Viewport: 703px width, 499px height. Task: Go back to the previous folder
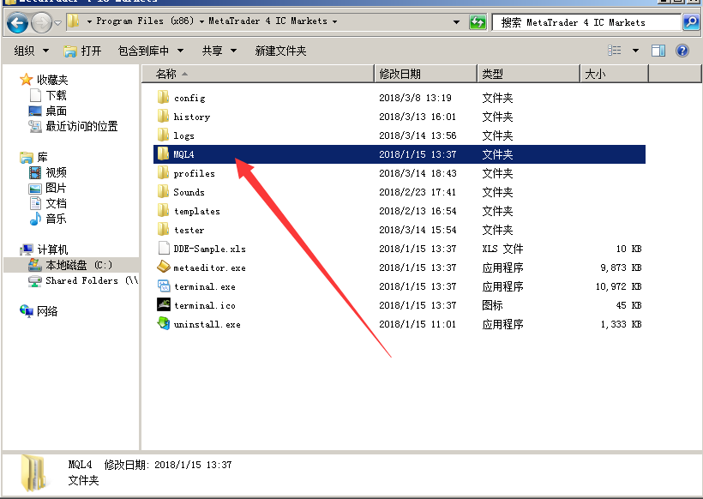click(18, 22)
